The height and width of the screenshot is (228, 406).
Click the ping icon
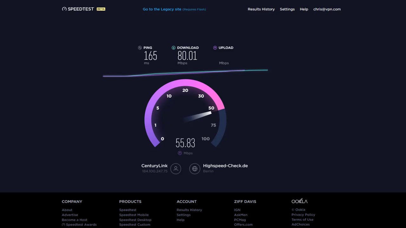(140, 48)
